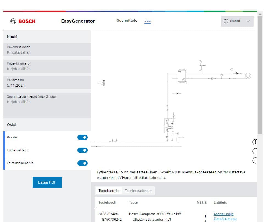Zoom out of the diagram with minus icon
267x222 pixels.
[x=255, y=151]
